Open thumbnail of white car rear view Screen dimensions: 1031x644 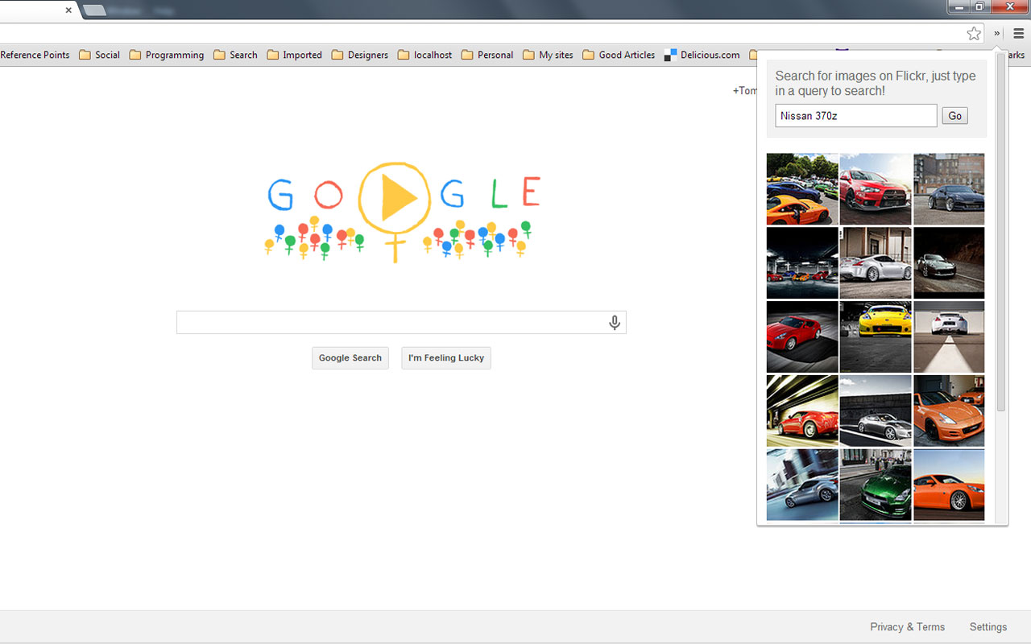pyautogui.click(x=949, y=336)
